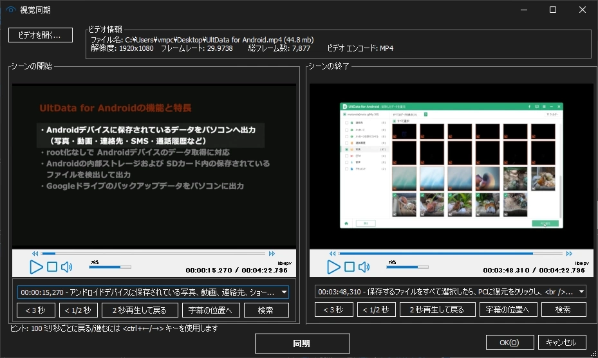This screenshot has width=598, height=358.
Task: Click the scene end video preview
Action: [451, 166]
